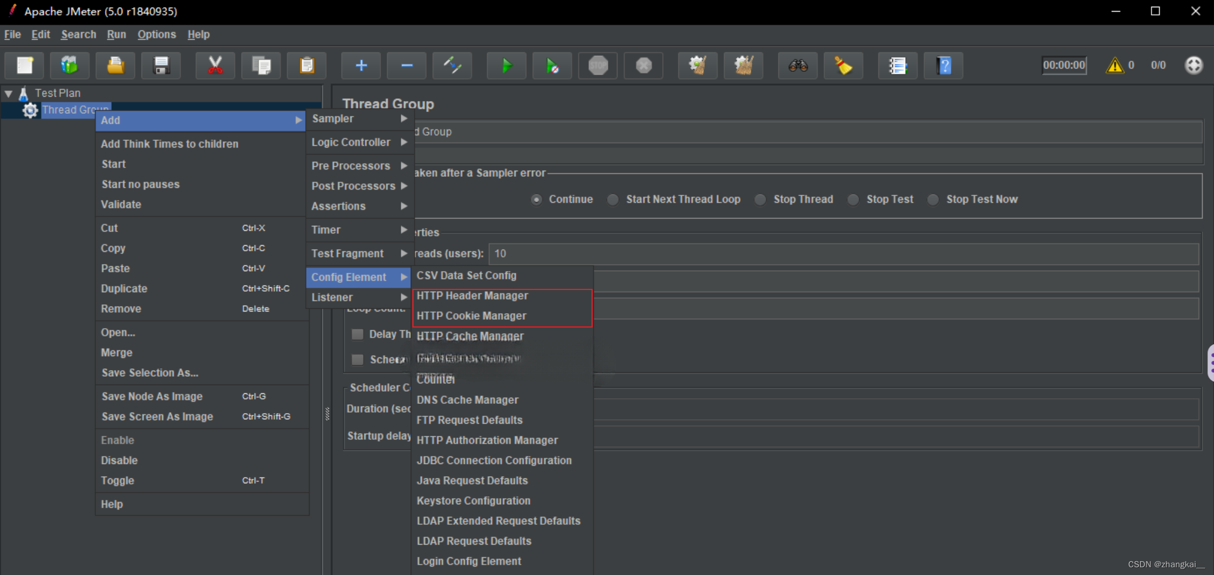Open the Options menu

point(156,34)
